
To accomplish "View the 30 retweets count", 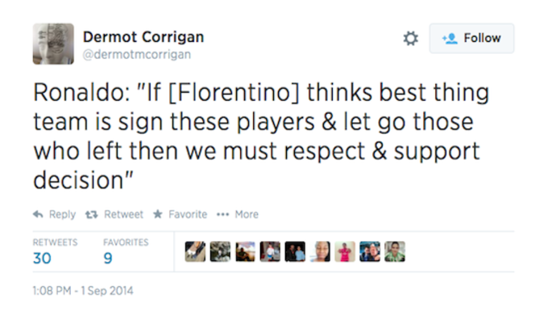I will pyautogui.click(x=42, y=258).
